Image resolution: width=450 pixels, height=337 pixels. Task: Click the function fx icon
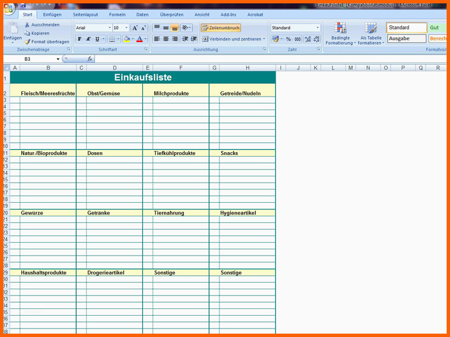click(90, 59)
